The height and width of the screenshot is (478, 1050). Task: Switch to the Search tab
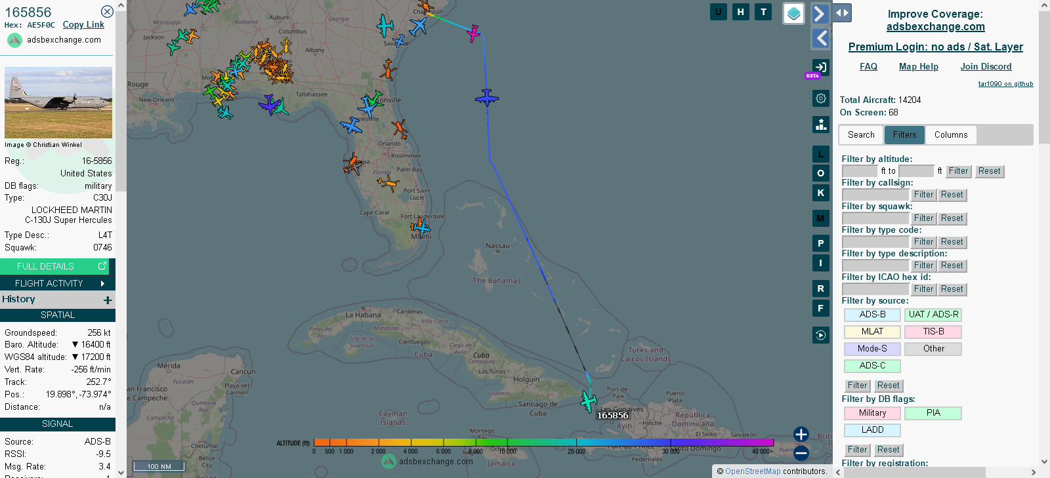[861, 135]
